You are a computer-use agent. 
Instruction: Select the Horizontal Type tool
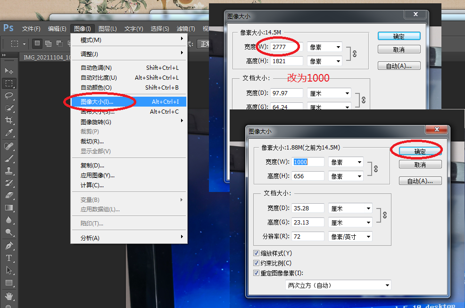click(9, 258)
